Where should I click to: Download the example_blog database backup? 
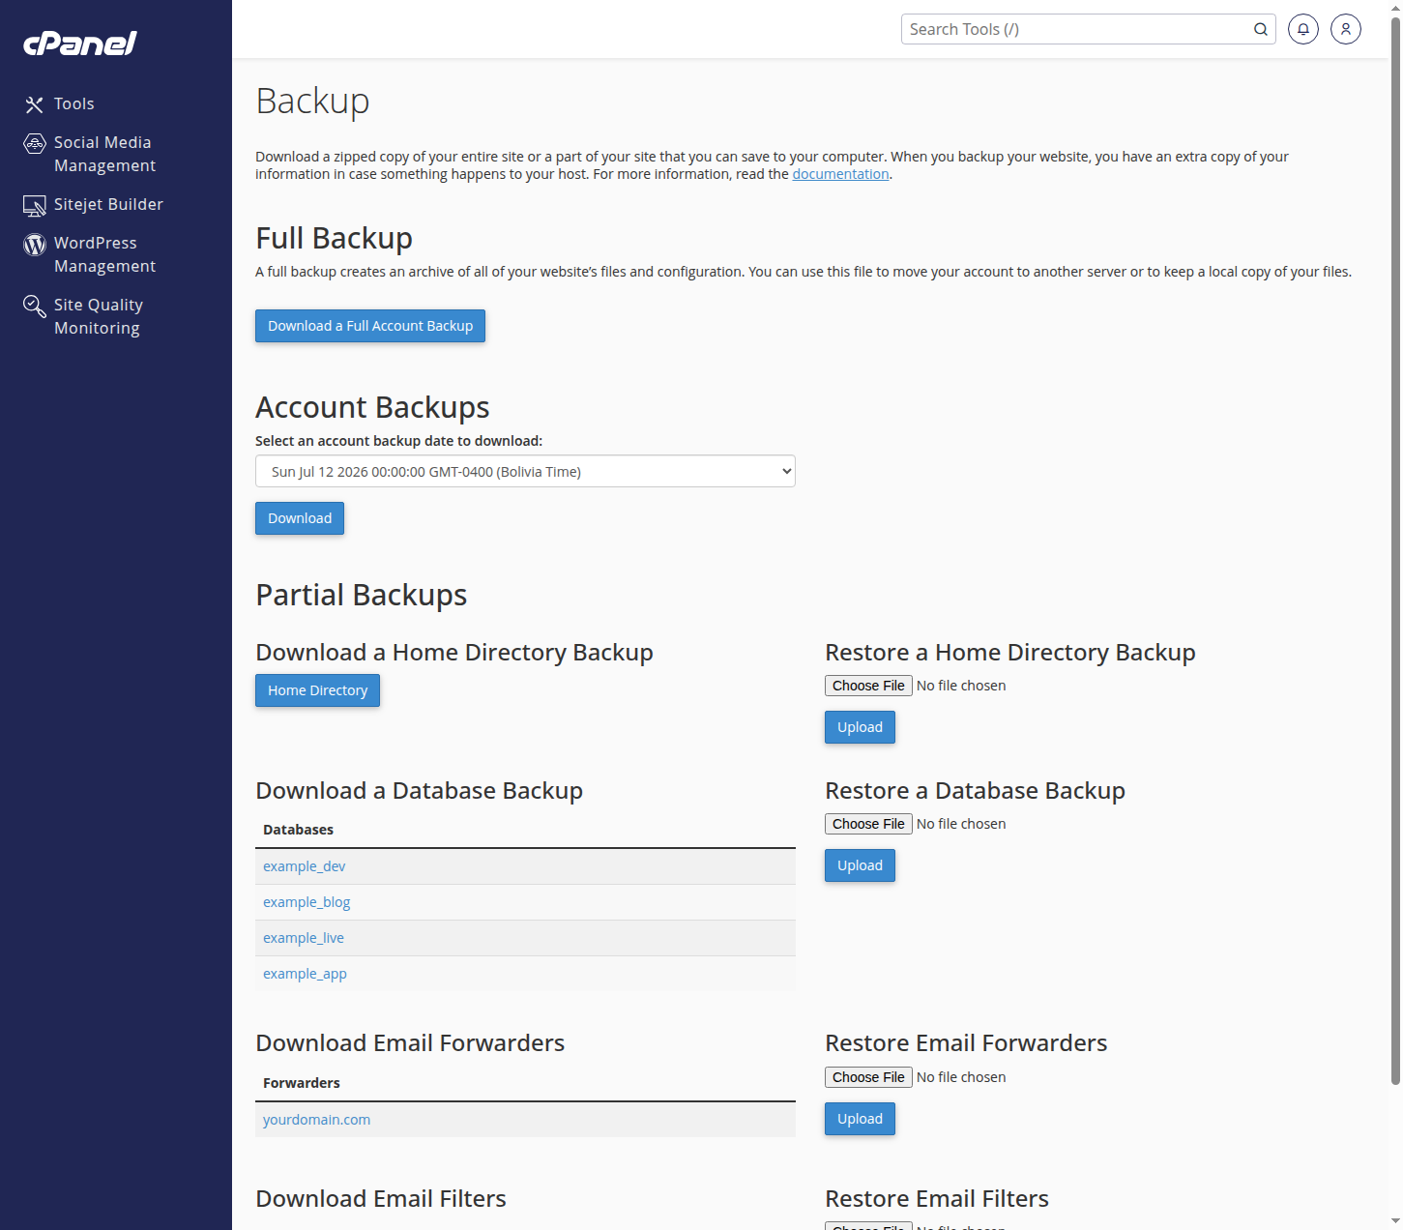307,902
